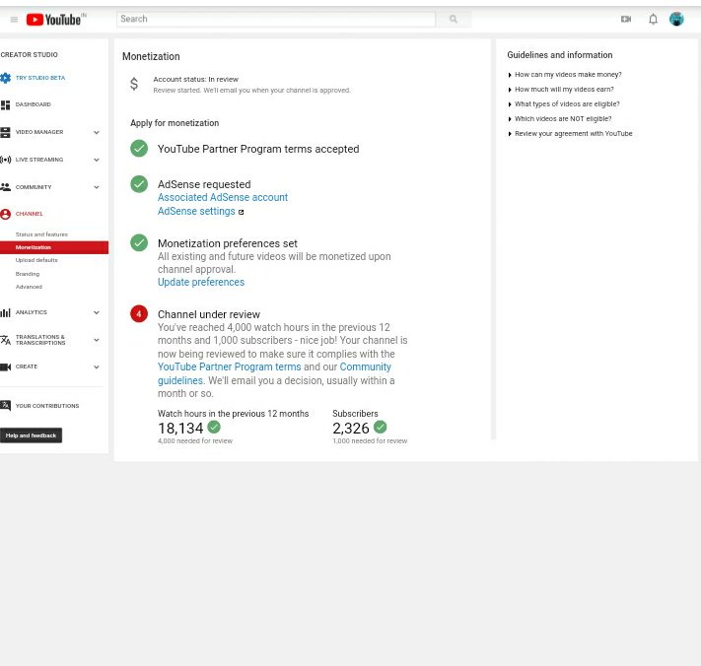The width and height of the screenshot is (701, 666).
Task: Click the 'Guidelines and information' heading
Action: [x=560, y=55]
